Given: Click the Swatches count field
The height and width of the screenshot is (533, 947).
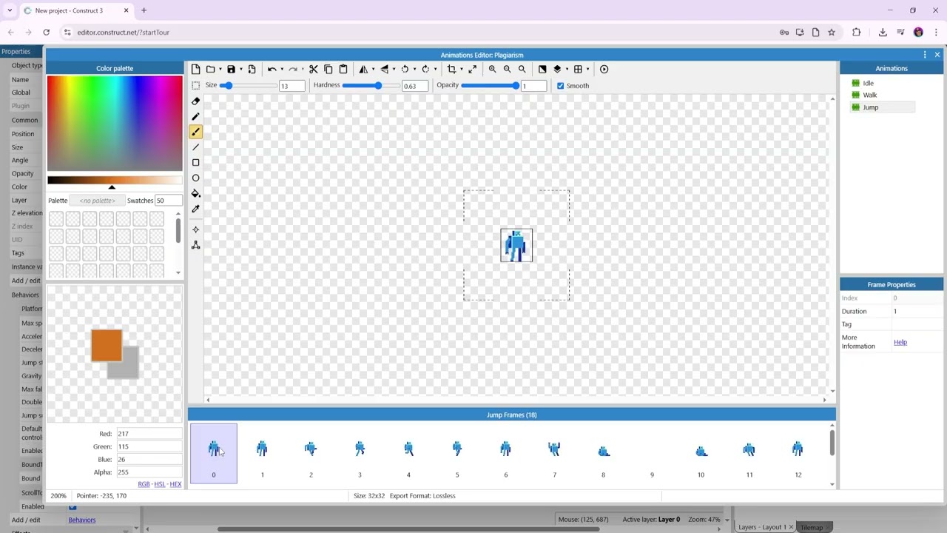Looking at the screenshot, I should coord(168,201).
